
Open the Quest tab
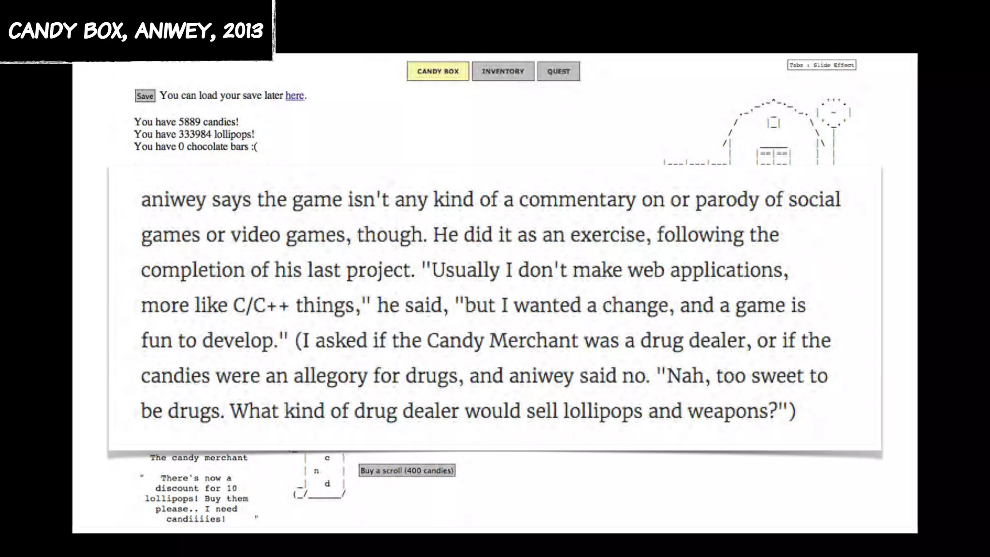click(x=558, y=71)
